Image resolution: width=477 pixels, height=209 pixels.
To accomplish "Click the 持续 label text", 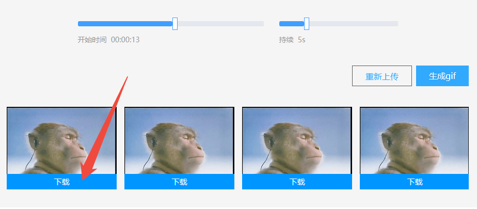I will [287, 40].
